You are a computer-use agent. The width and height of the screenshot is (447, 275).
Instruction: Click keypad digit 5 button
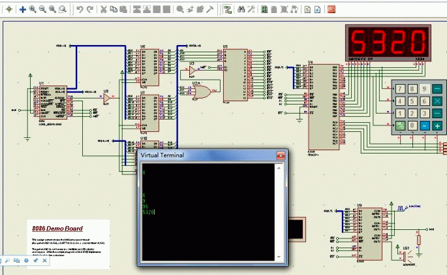tap(412, 101)
